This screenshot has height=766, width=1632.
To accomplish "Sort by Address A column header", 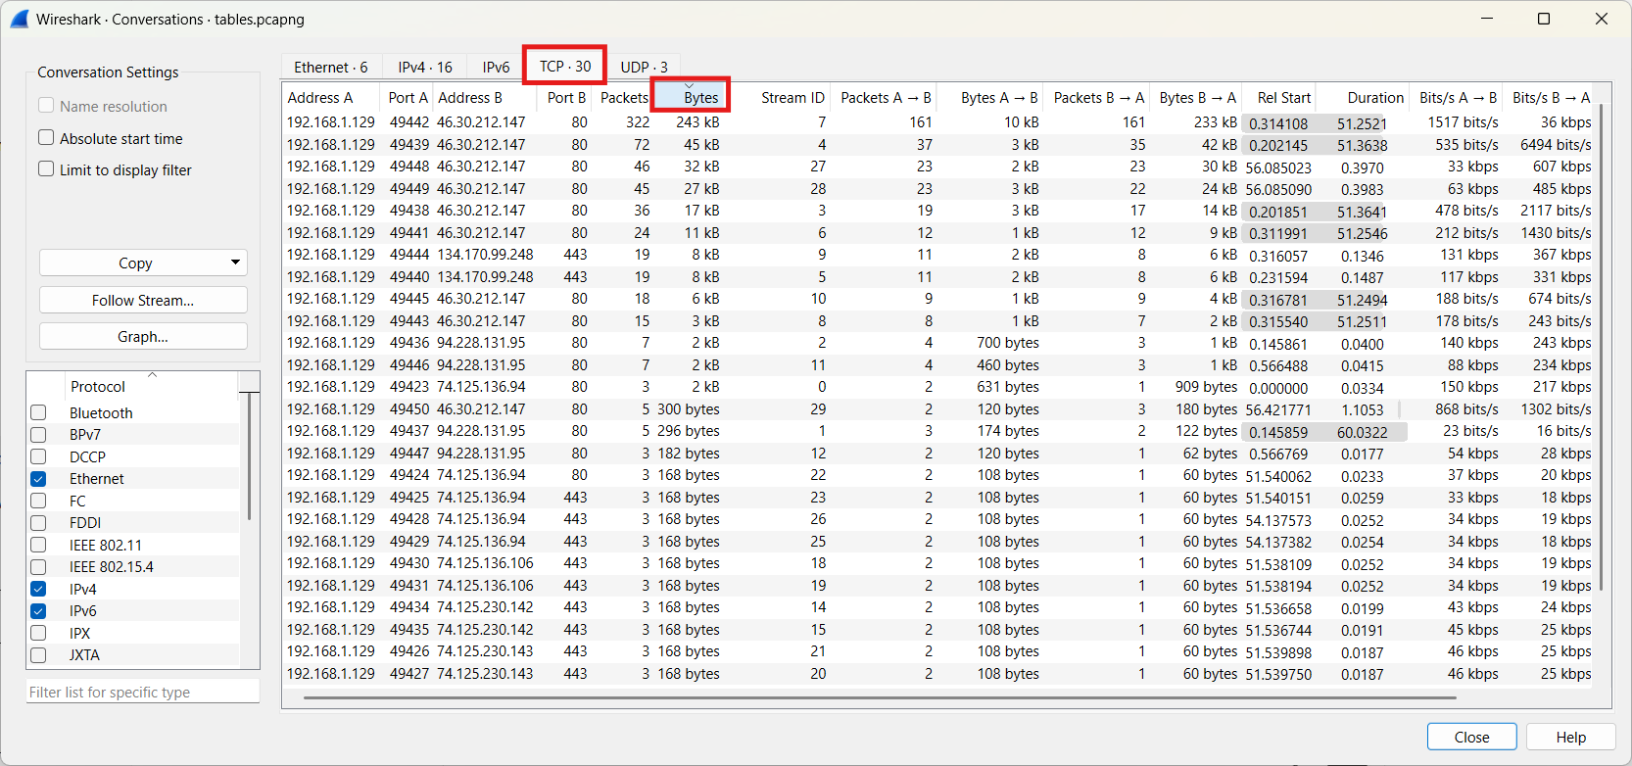I will pyautogui.click(x=331, y=97).
